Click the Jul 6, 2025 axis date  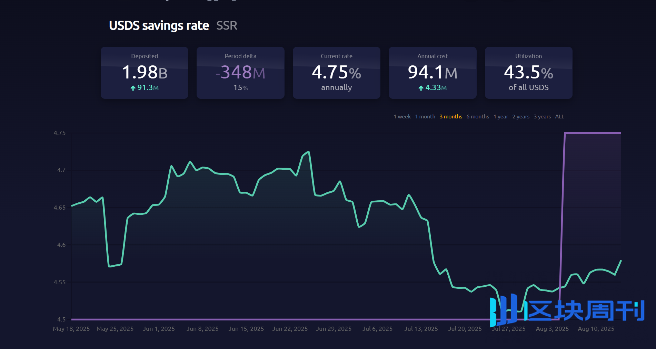(377, 329)
